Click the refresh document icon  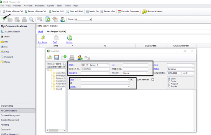point(48,19)
